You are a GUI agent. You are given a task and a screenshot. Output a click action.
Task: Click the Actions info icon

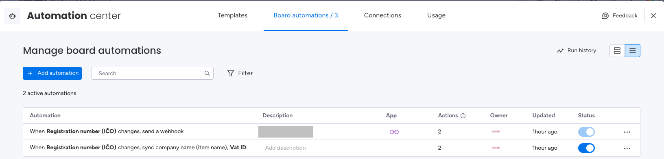[463, 116]
